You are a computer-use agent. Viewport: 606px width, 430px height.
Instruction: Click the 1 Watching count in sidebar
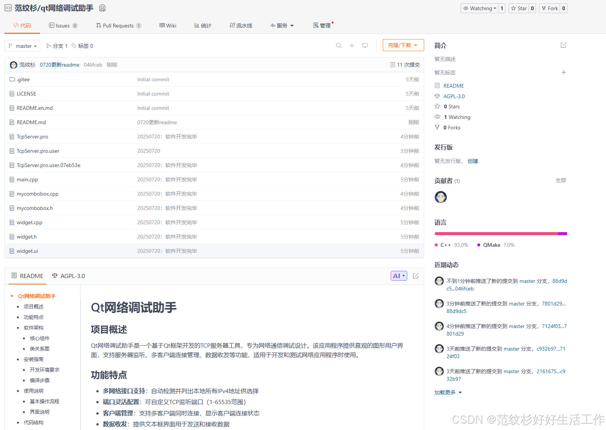click(457, 117)
